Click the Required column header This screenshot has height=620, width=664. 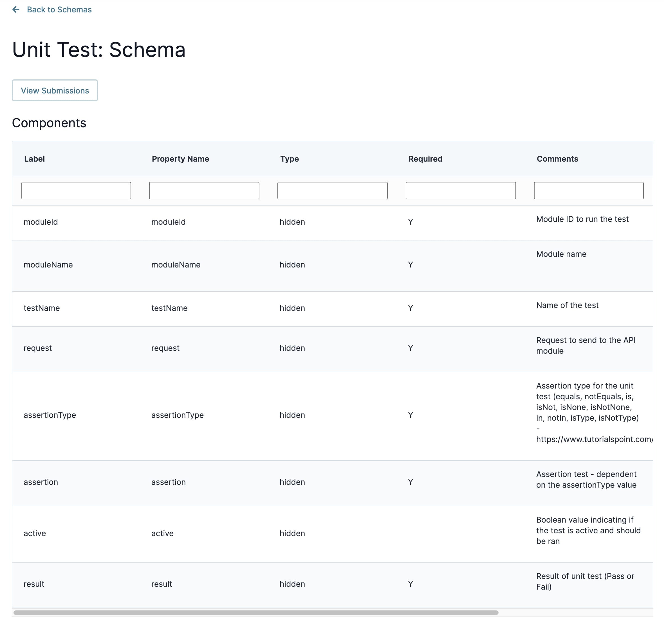425,159
